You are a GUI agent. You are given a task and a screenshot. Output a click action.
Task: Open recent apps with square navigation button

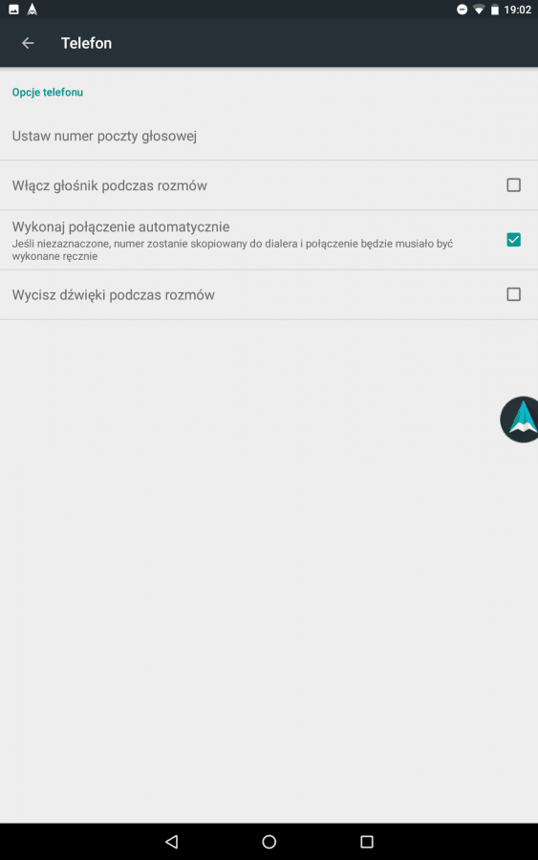[367, 841]
